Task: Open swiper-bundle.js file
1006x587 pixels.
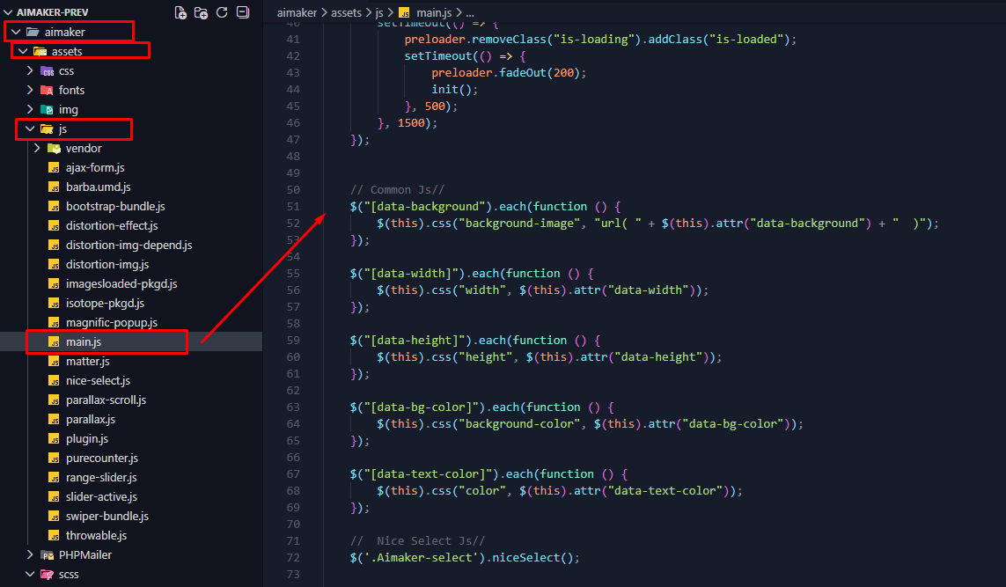Action: 106,517
